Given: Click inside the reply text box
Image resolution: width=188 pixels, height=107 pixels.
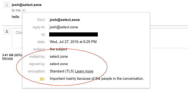Looking at the screenshot, I should coord(17,38).
